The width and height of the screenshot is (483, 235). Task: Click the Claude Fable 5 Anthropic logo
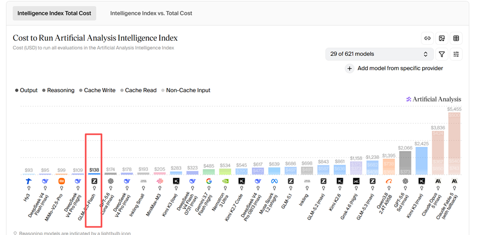(x=454, y=181)
